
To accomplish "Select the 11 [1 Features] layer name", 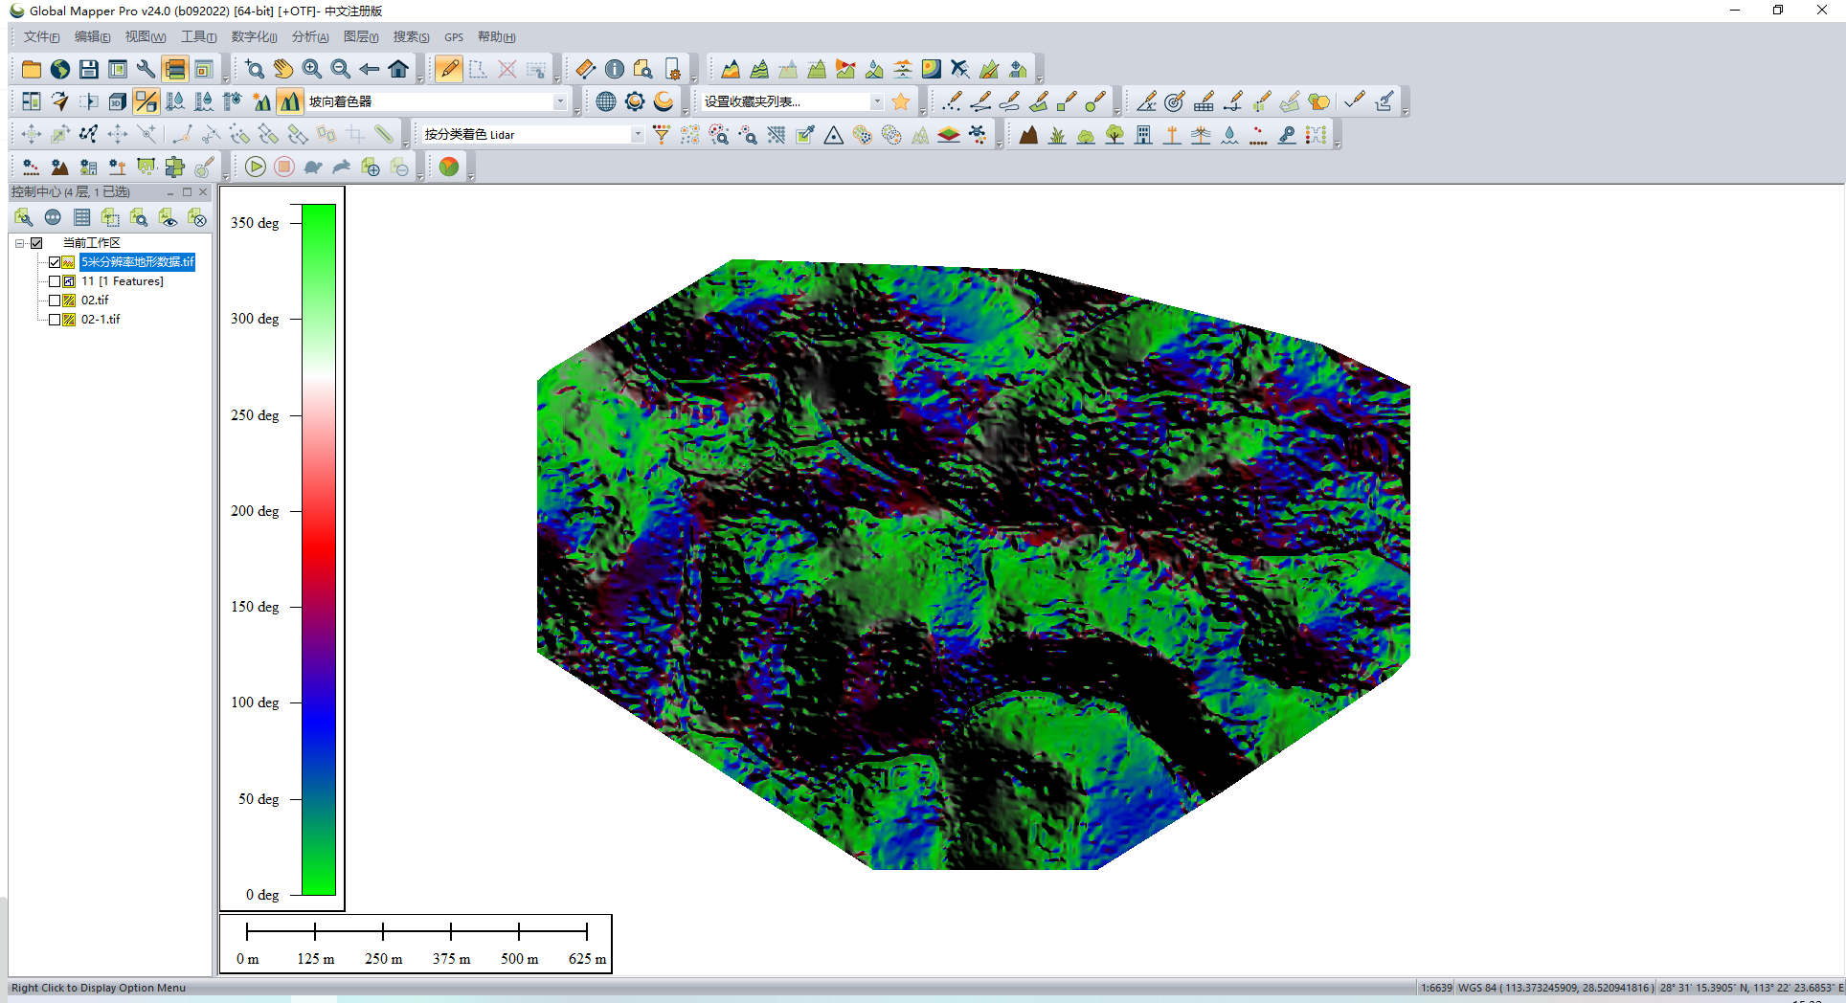I will (123, 281).
